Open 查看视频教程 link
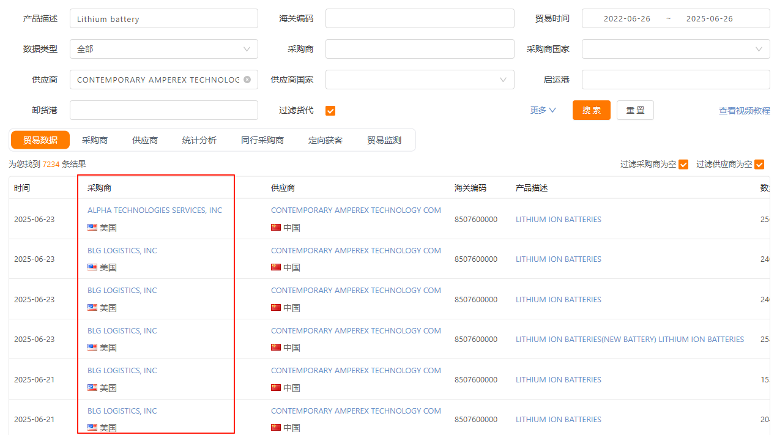Screen dimensions: 777x435 (x=745, y=111)
